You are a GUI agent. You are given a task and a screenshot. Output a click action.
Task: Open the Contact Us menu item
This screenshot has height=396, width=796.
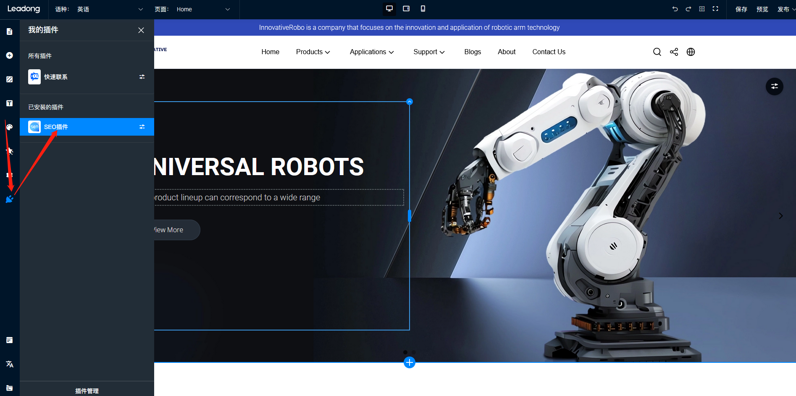(x=549, y=52)
